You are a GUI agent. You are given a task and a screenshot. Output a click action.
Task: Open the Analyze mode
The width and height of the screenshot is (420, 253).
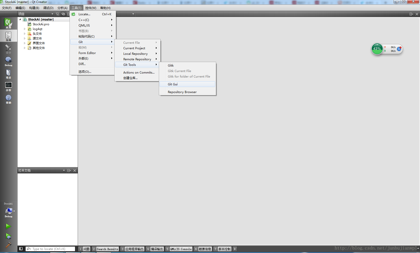pos(8,86)
